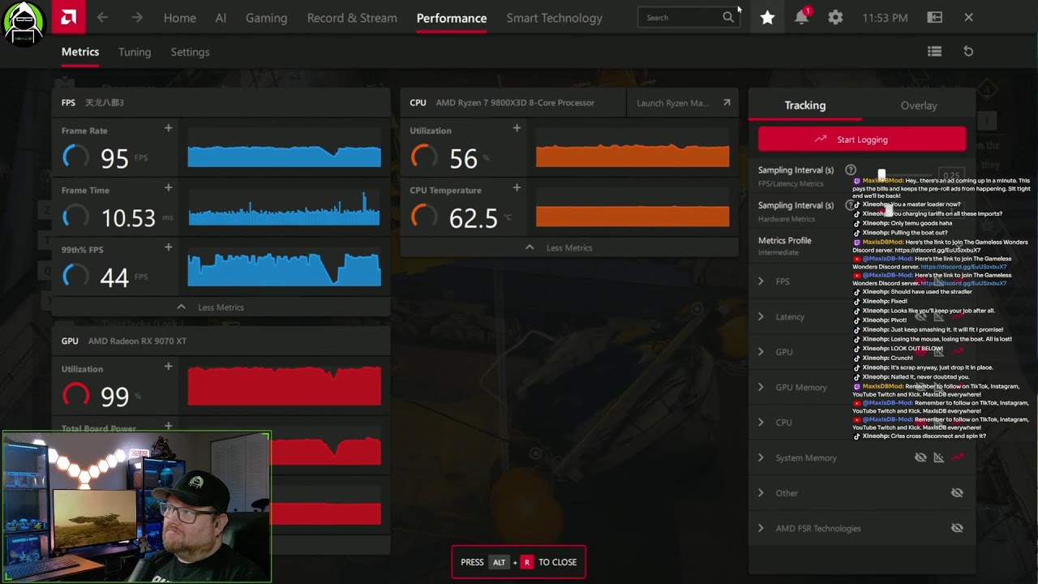Expand the Other section
Screen dimensions: 1038x584
coord(761,493)
